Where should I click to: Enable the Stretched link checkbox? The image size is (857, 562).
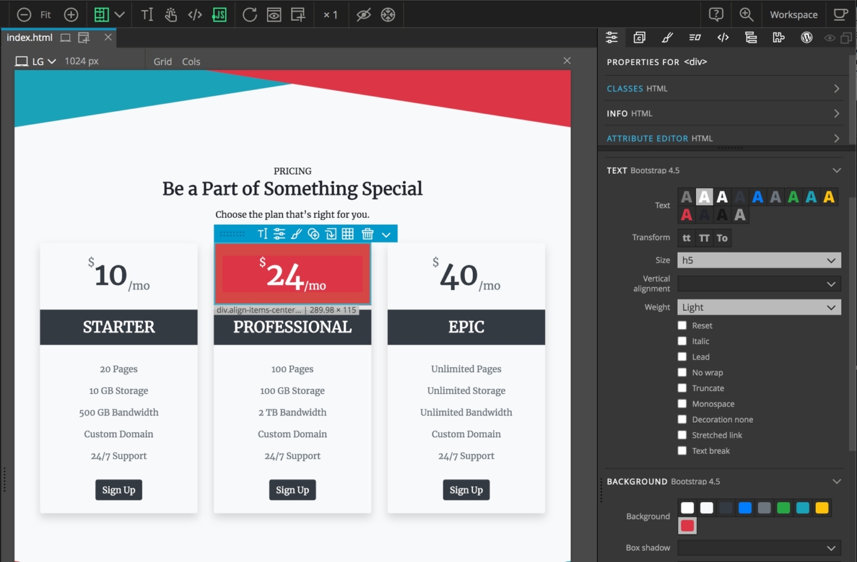tap(682, 435)
